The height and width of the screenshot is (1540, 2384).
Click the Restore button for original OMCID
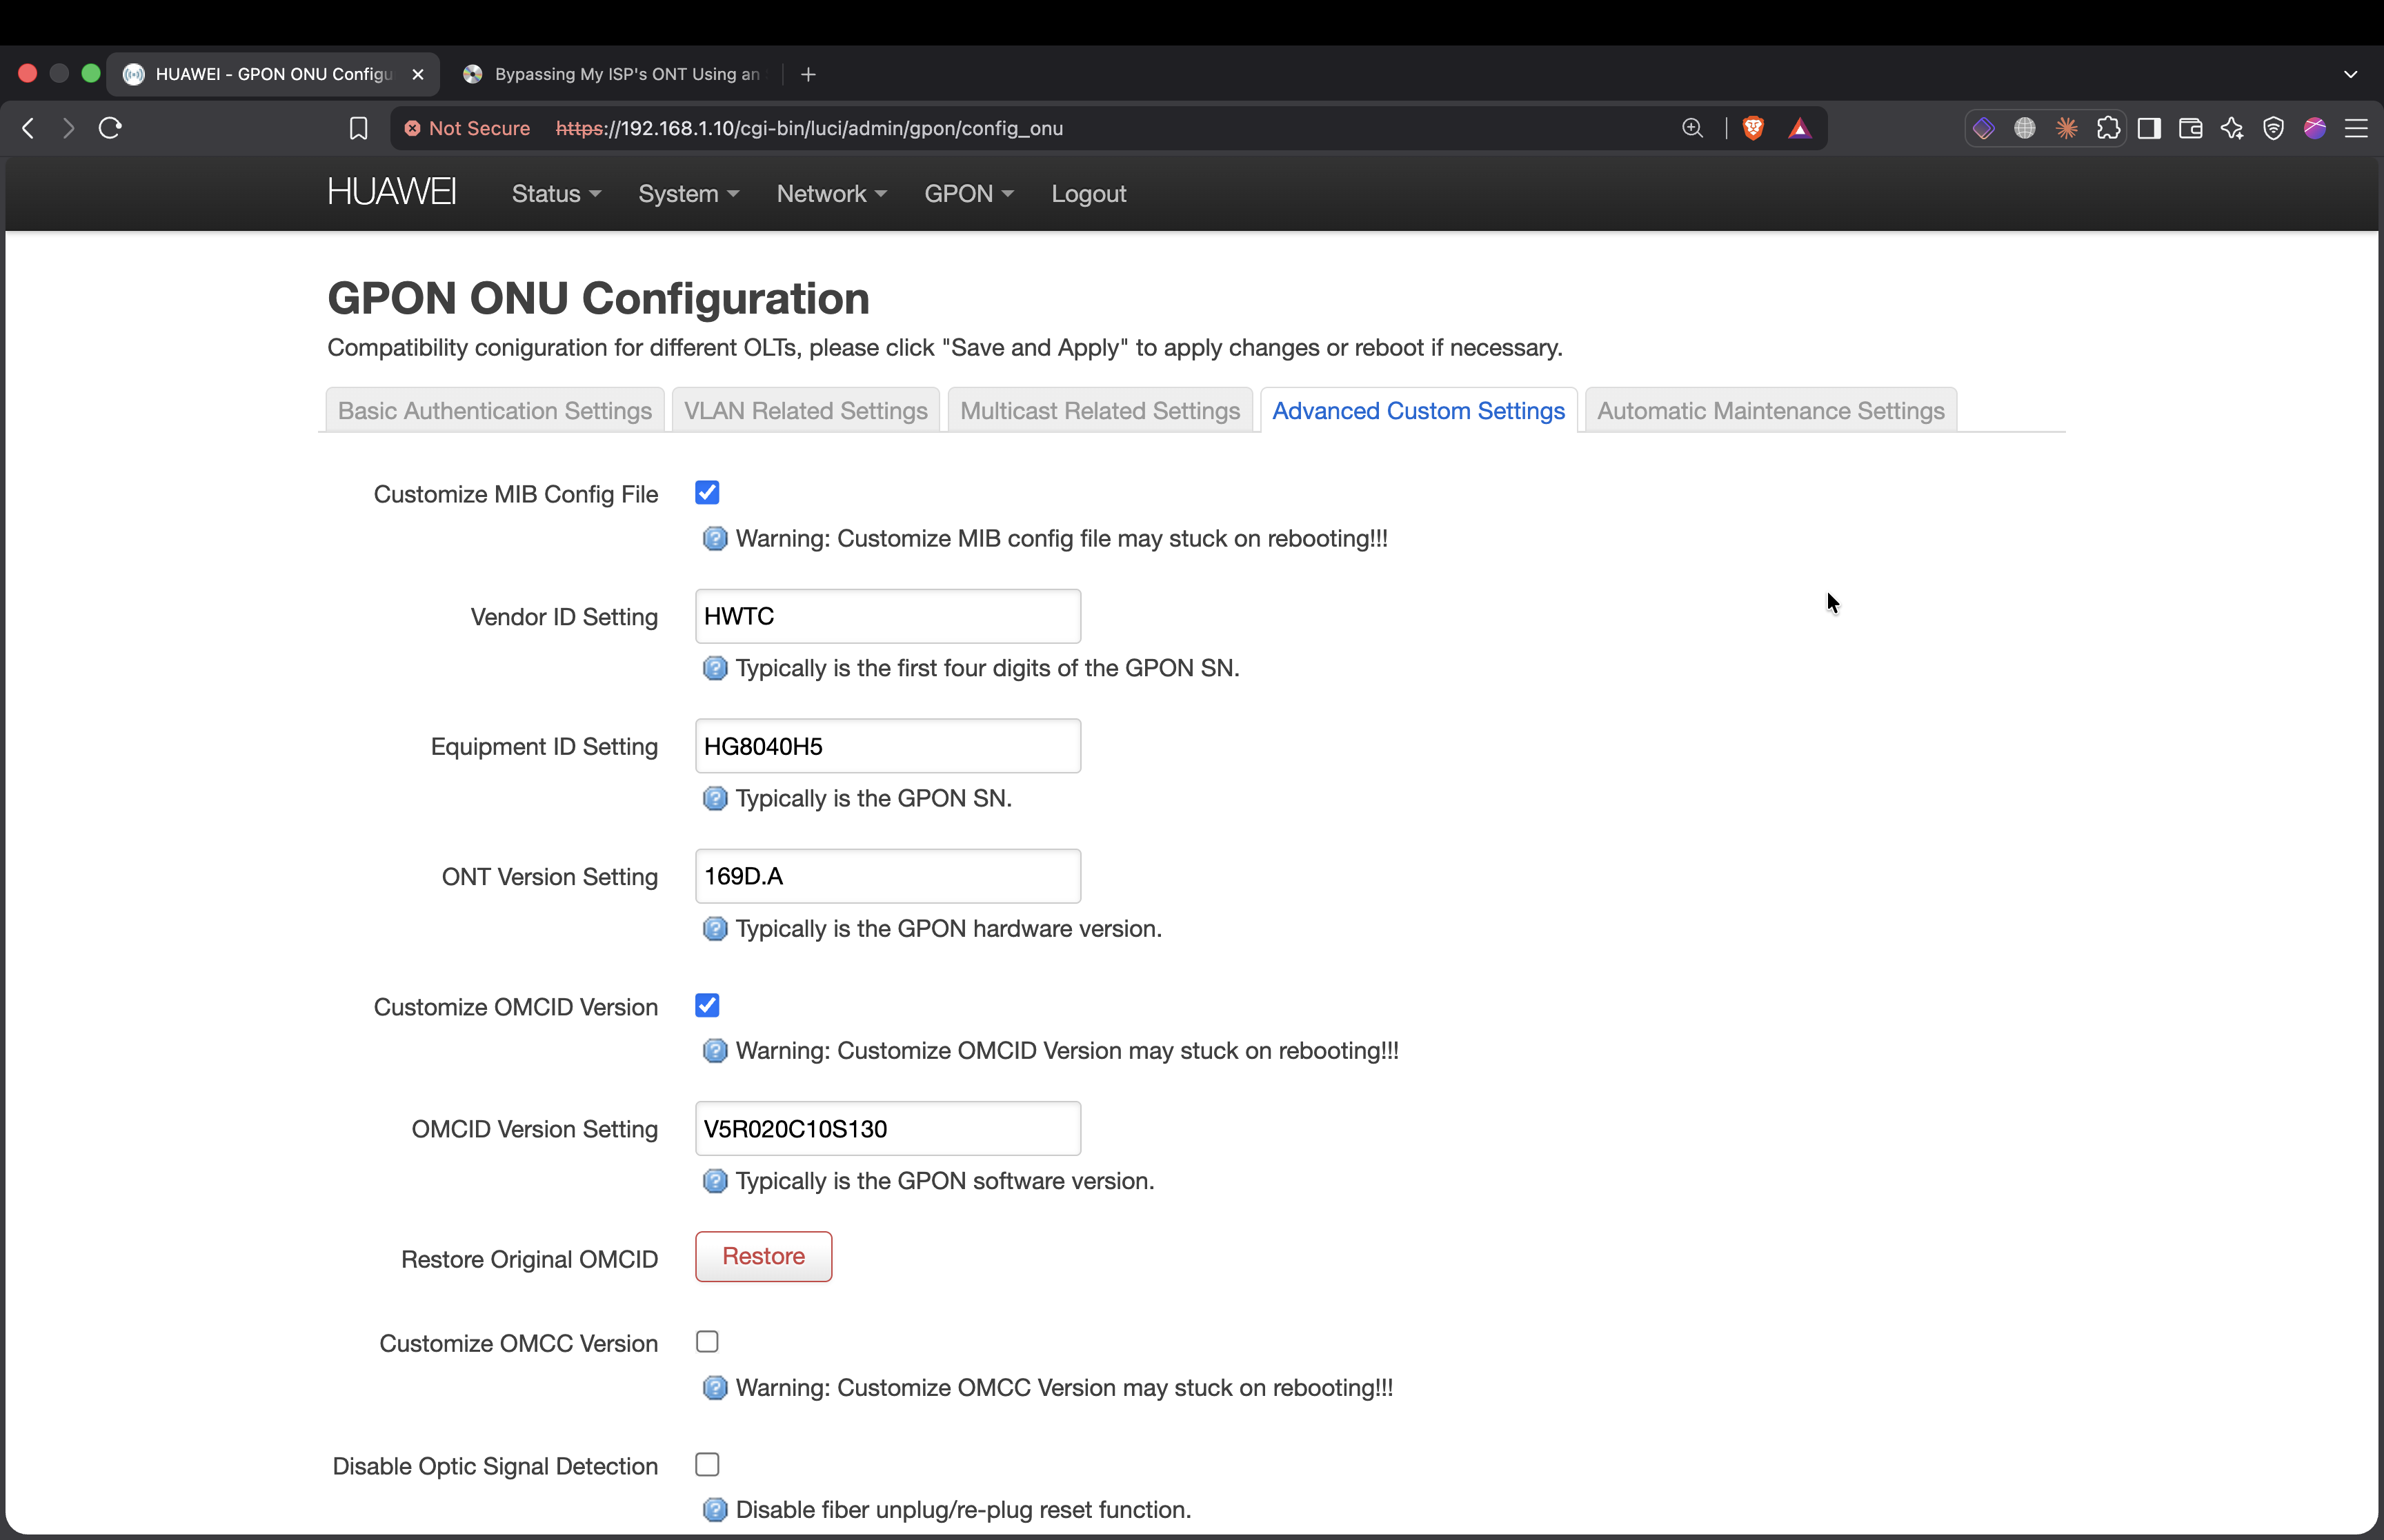764,1257
